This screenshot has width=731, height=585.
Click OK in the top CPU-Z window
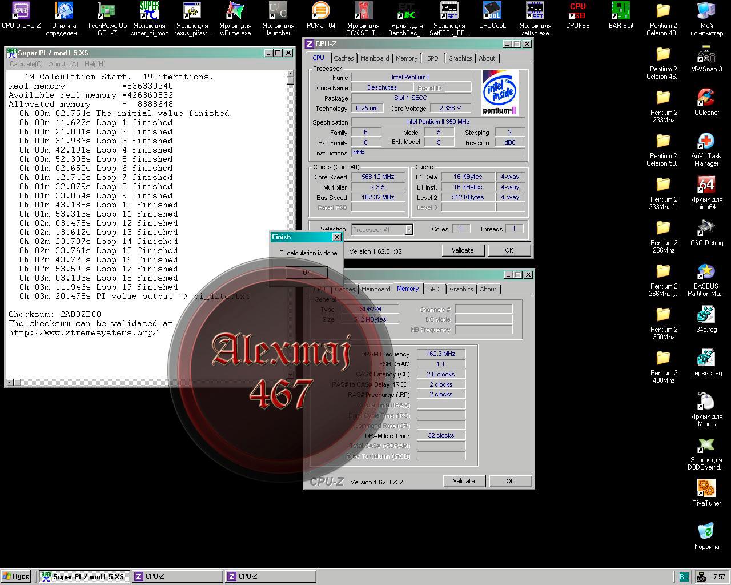tap(509, 250)
